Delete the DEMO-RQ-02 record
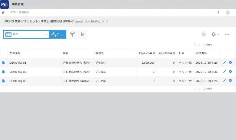This screenshot has height=140, width=236. tap(230, 71)
